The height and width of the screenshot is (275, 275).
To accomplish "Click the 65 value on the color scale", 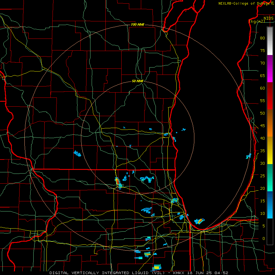I will (262, 76).
